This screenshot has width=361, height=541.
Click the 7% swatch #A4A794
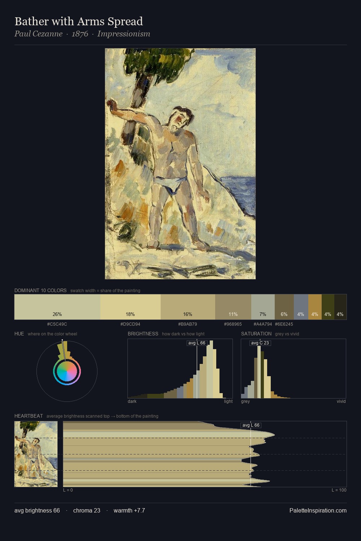[x=263, y=307]
